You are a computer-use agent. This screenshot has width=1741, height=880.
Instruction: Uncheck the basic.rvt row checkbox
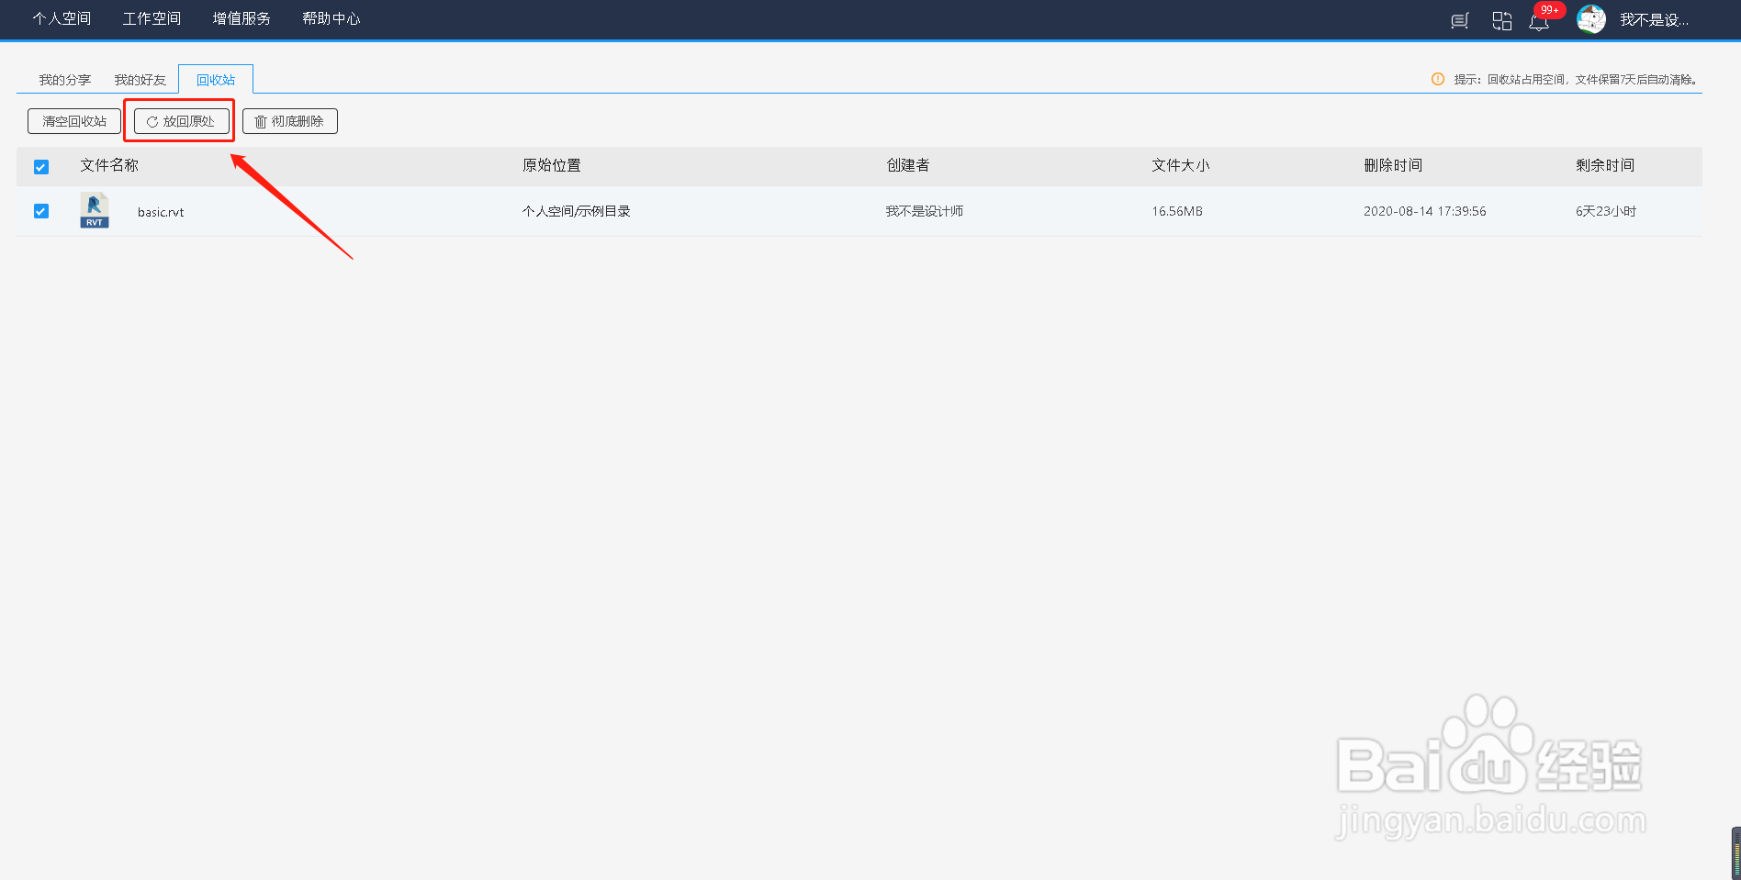(41, 211)
